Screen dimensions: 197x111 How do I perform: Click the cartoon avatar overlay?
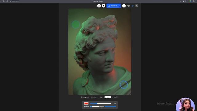click(185, 104)
